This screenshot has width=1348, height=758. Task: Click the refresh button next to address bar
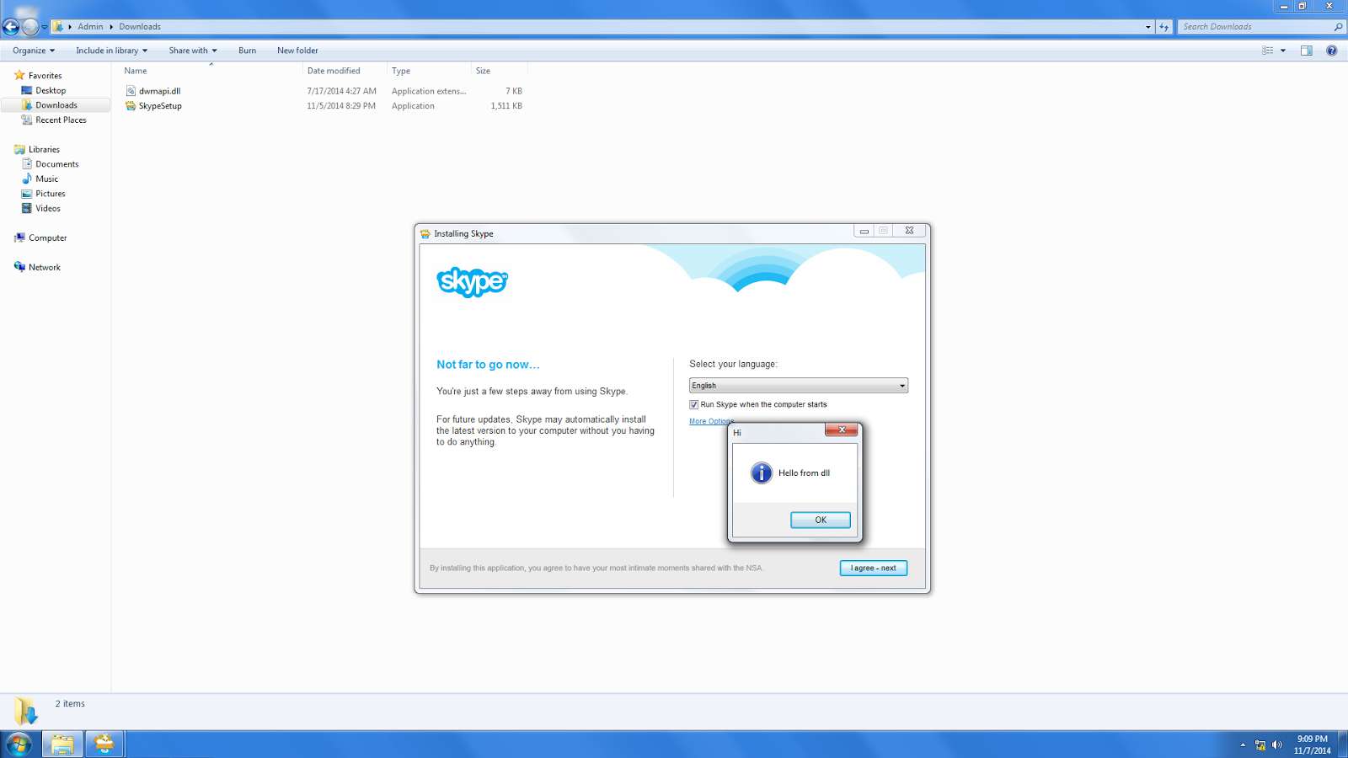coord(1164,27)
